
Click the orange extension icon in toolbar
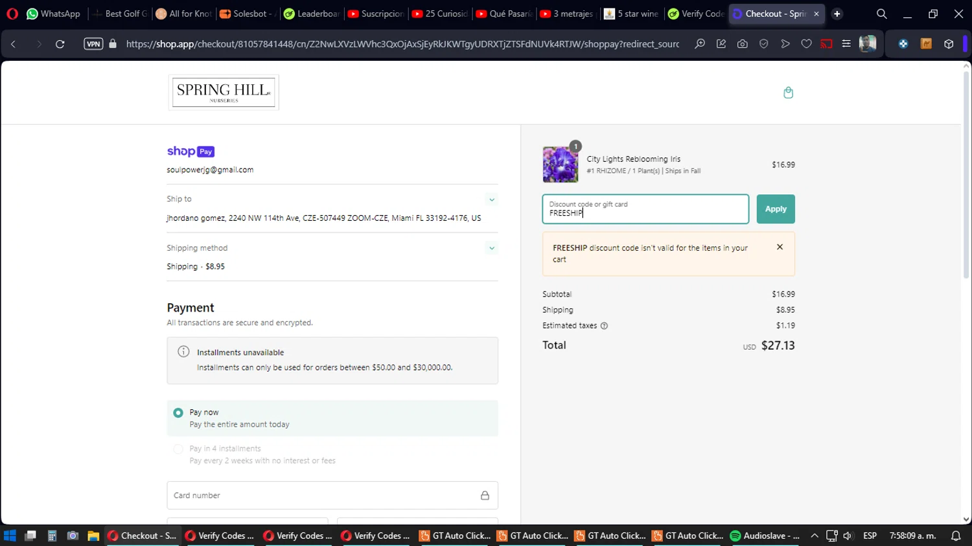coord(926,44)
